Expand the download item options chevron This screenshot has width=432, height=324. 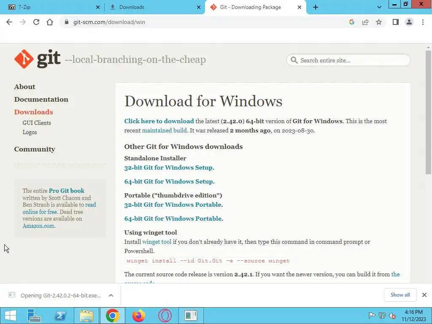point(111,295)
